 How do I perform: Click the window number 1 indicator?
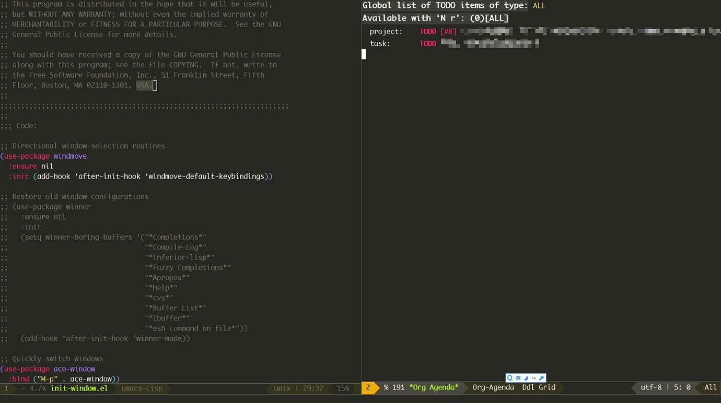pyautogui.click(x=5, y=388)
